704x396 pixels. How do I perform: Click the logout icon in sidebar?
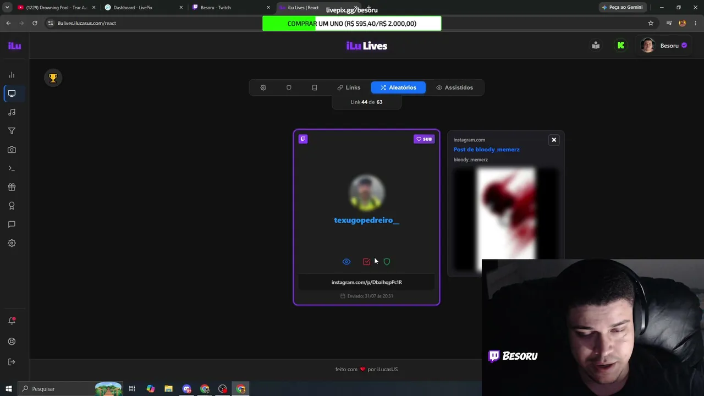tap(12, 362)
